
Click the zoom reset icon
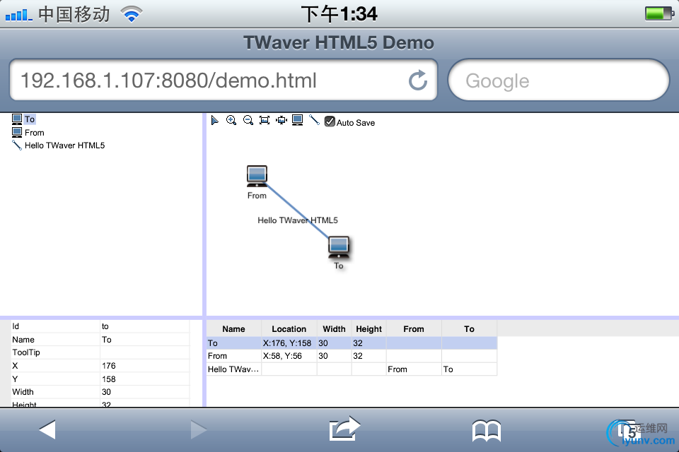coord(282,120)
